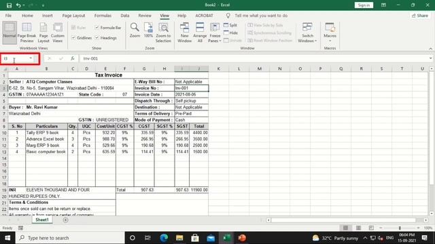Toggle the Headings checkbox
This screenshot has height=244, width=435.
tap(97, 38)
